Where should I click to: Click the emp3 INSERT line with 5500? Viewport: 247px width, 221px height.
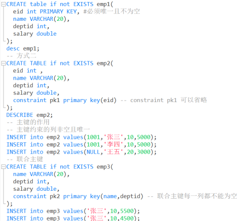[x=73, y=211]
